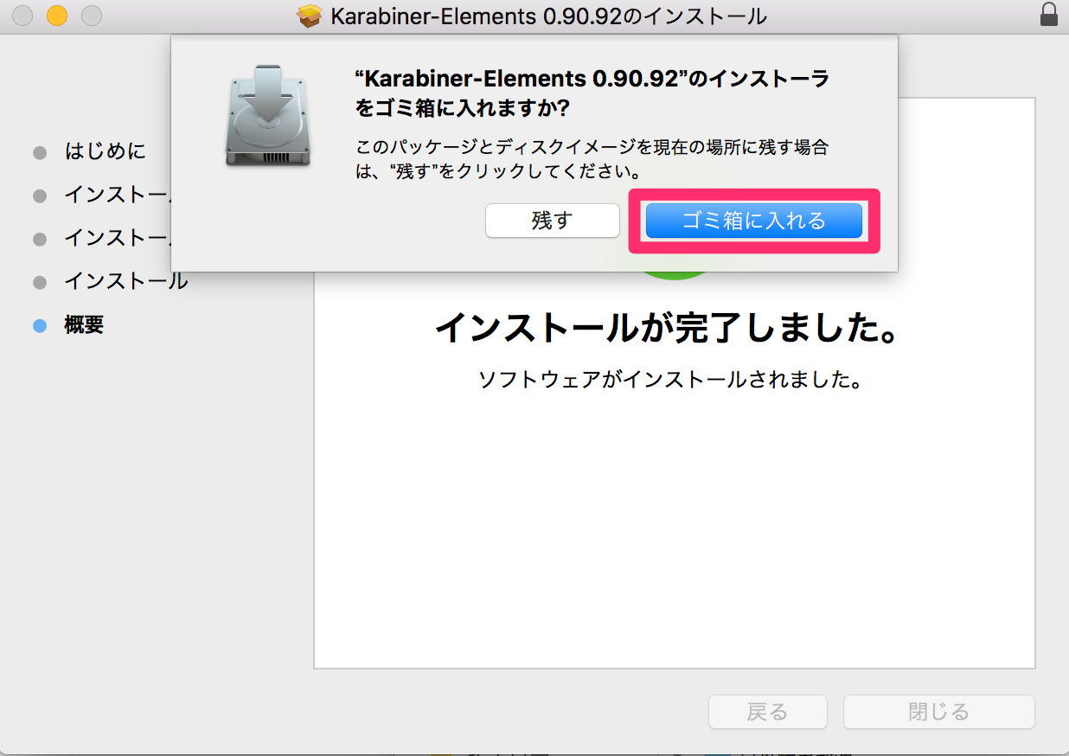This screenshot has width=1069, height=756.
Task: Click the 残す button
Action: (552, 221)
